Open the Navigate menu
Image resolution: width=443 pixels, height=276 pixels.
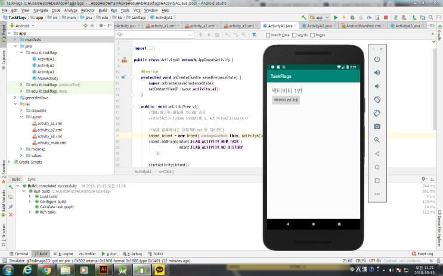41,10
